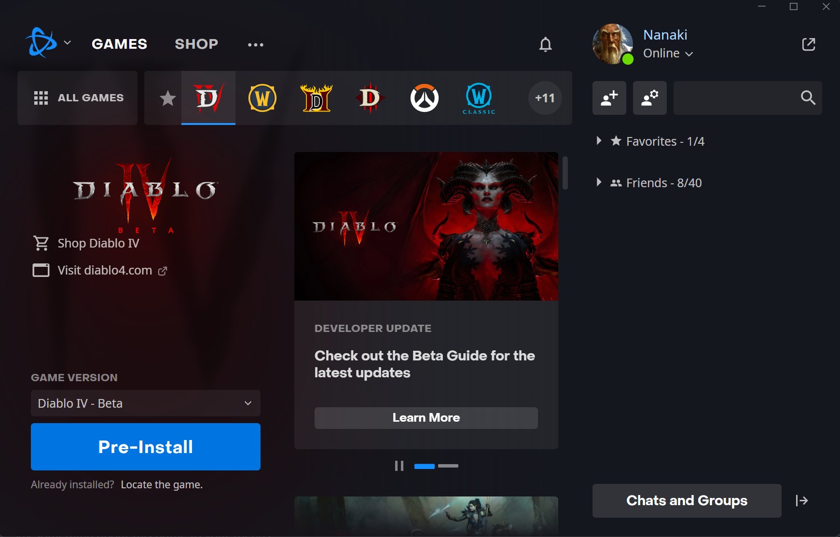The height and width of the screenshot is (537, 840).
Task: Open Chats and Groups
Action: (x=687, y=501)
